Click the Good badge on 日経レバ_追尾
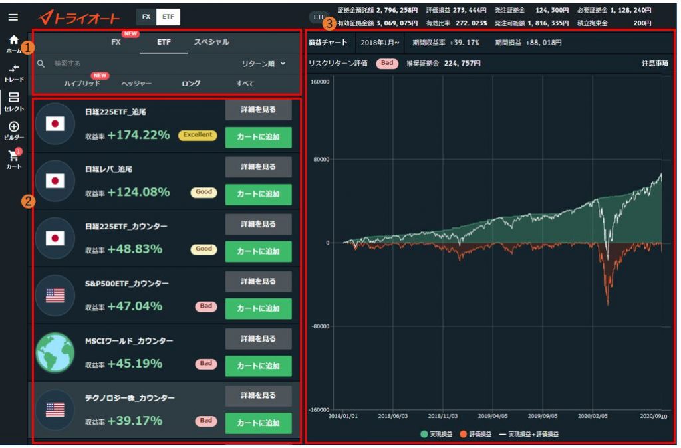Viewport: 681px width, 448px height. pyautogui.click(x=204, y=192)
